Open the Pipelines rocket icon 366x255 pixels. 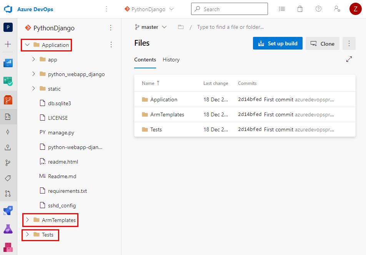point(8,210)
